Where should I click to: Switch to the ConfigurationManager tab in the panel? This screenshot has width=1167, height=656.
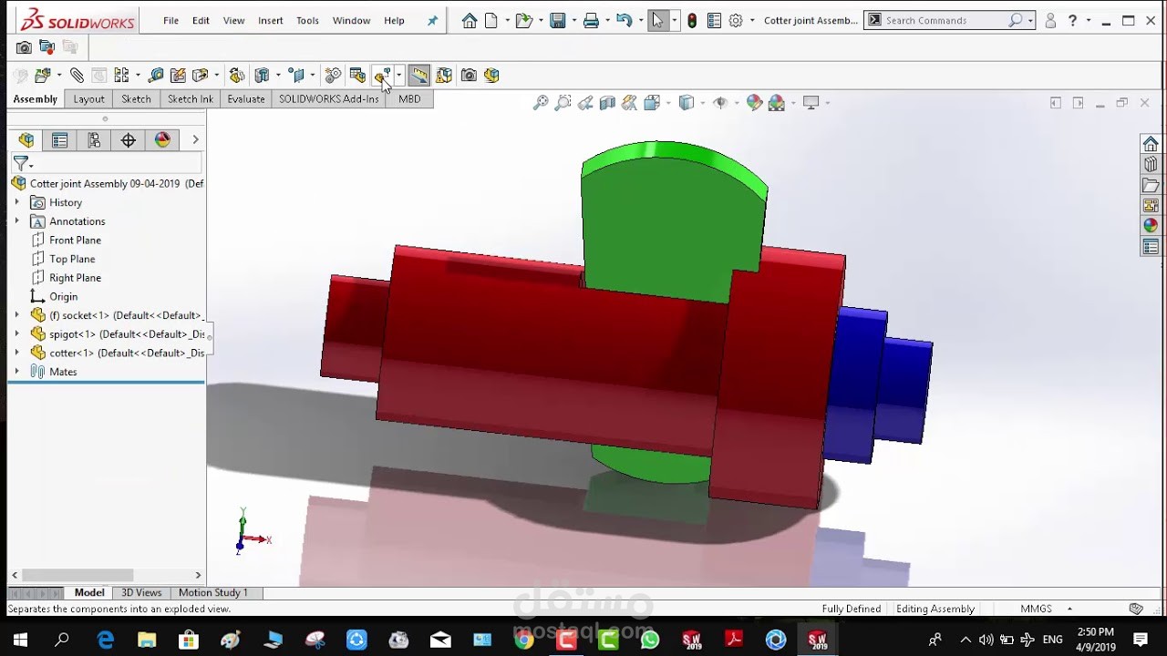94,139
